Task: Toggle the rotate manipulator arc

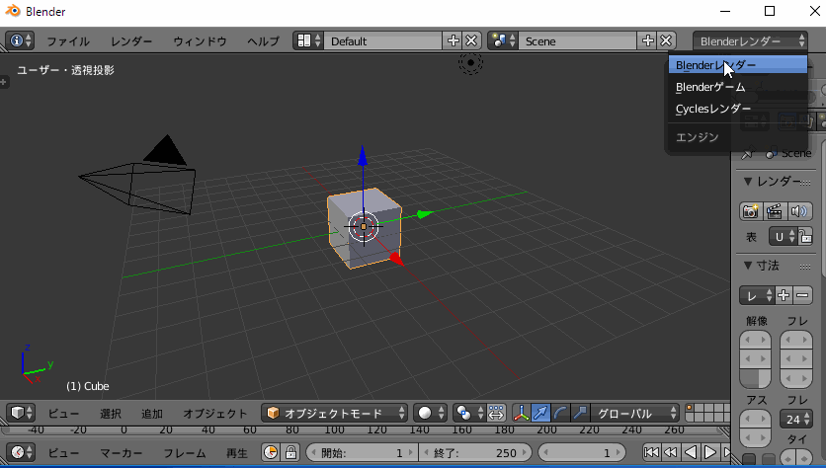Action: pyautogui.click(x=560, y=414)
